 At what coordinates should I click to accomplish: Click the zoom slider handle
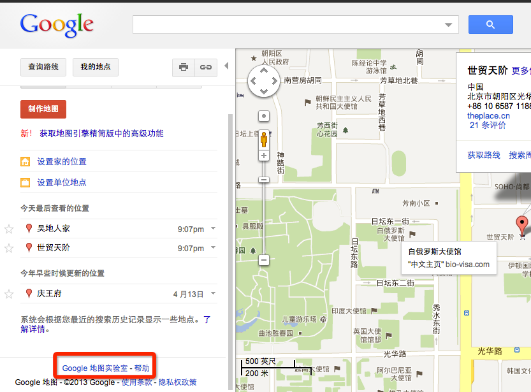tap(264, 180)
